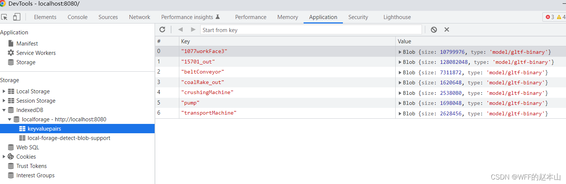Expand the Cookies tree node
This screenshot has height=184, width=566.
(4, 157)
